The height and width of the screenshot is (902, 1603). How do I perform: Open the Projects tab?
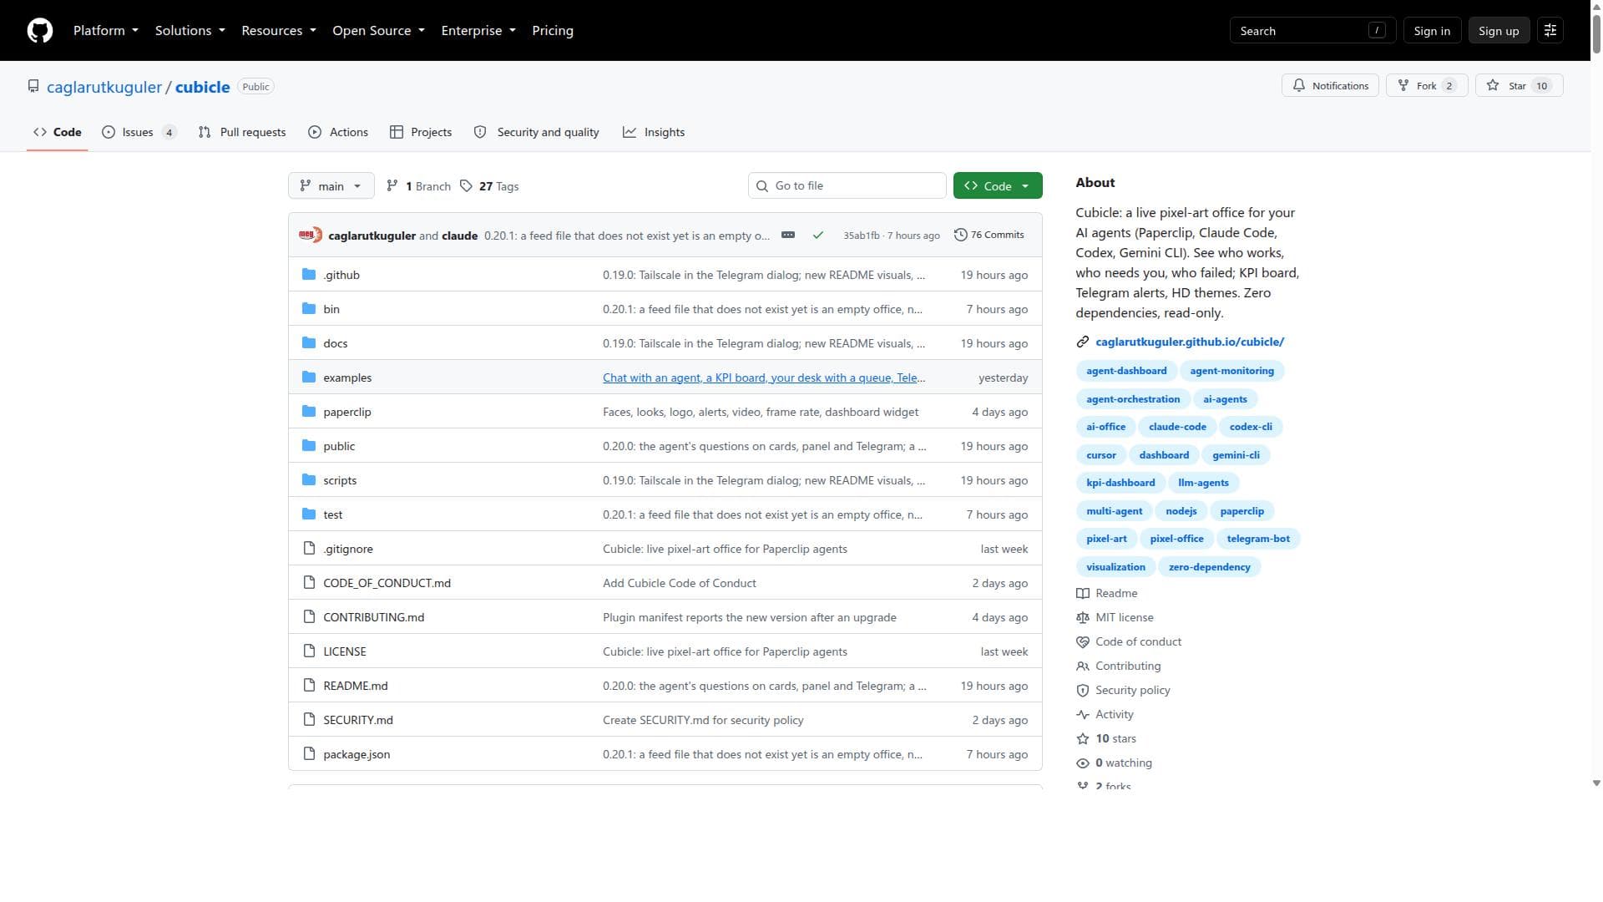pos(421,133)
